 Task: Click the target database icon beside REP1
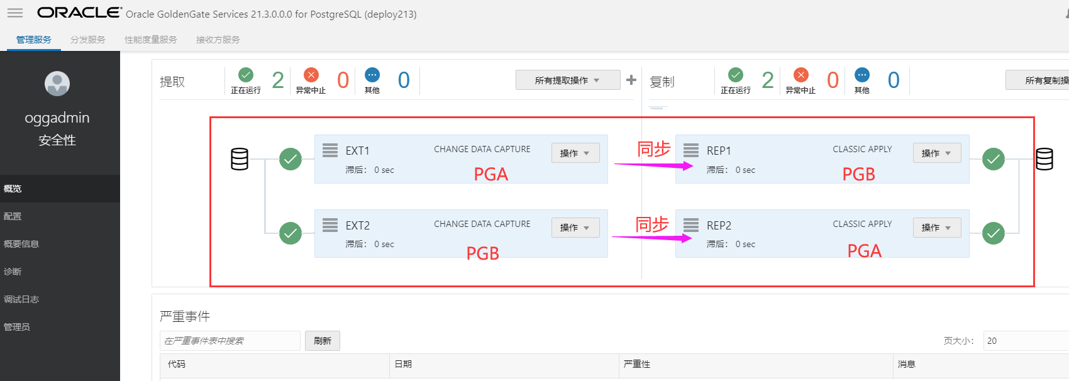(1044, 159)
